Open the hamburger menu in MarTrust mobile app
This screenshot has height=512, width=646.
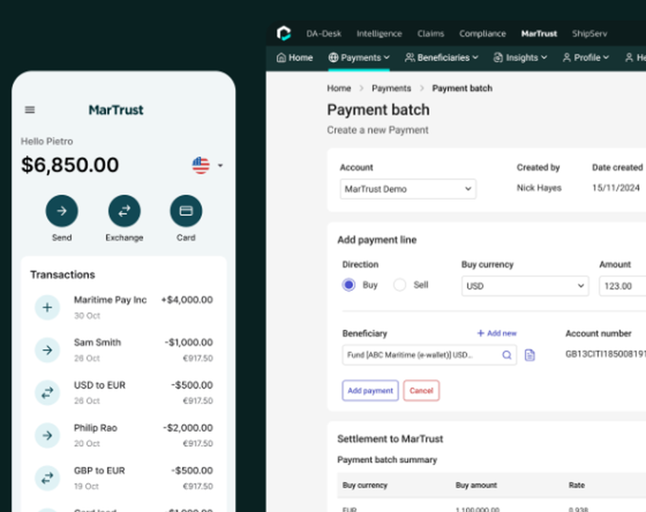point(30,110)
